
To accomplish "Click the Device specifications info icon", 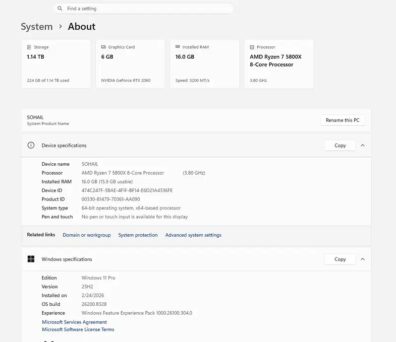I will pos(31,145).
